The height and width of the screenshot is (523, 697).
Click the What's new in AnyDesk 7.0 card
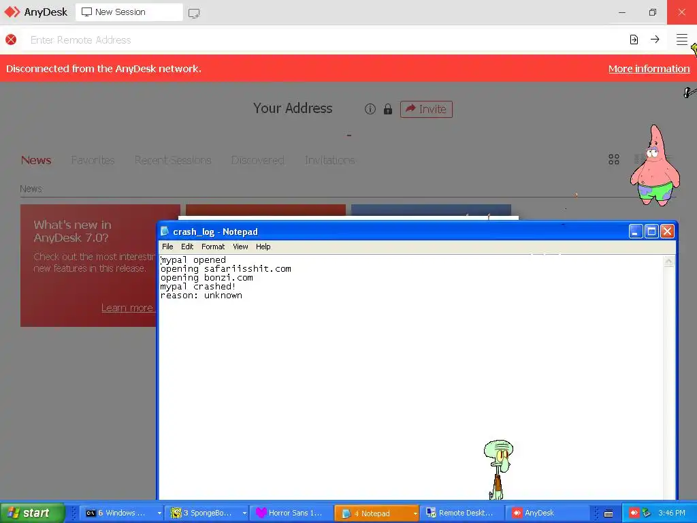[x=89, y=266]
